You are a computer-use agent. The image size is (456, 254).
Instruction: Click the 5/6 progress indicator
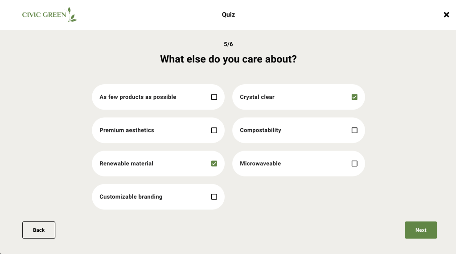point(228,44)
